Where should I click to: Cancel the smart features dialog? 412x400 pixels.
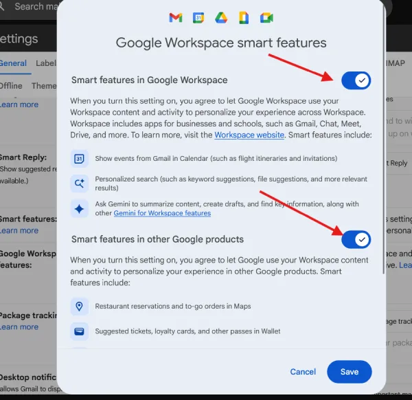point(303,372)
